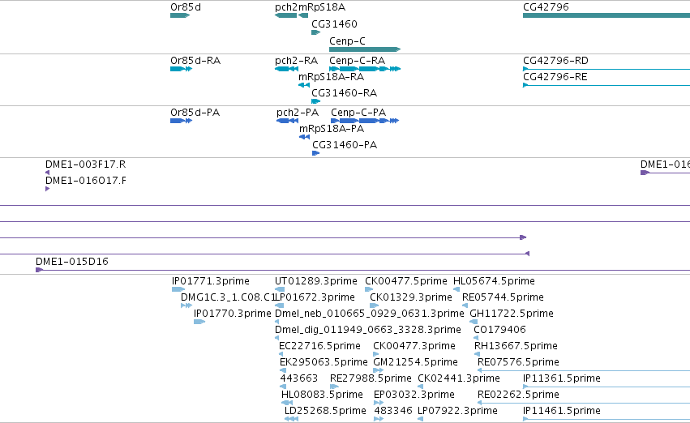The width and height of the screenshot is (690, 423).
Task: Click the Cenp-C gene bar
Action: coord(365,49)
